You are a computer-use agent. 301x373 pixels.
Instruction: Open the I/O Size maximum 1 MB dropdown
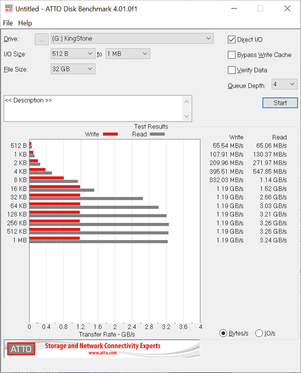coord(127,54)
